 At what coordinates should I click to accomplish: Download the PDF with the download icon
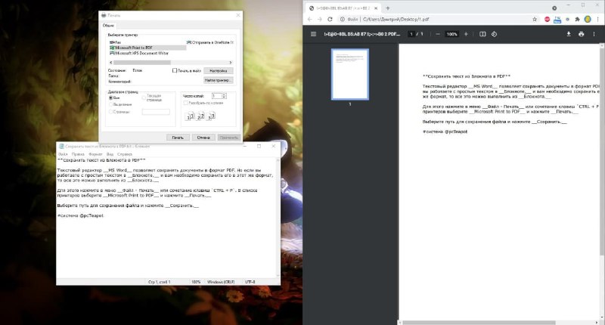click(569, 34)
